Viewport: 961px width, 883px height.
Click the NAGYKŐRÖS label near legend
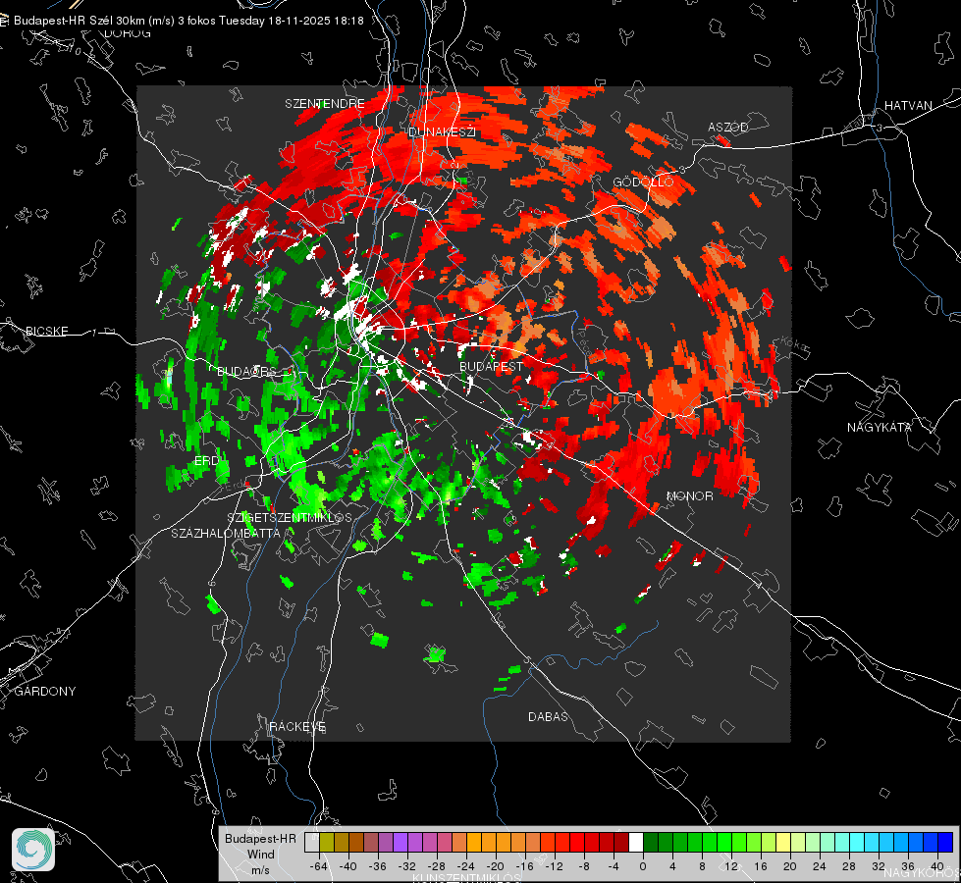[x=921, y=872]
